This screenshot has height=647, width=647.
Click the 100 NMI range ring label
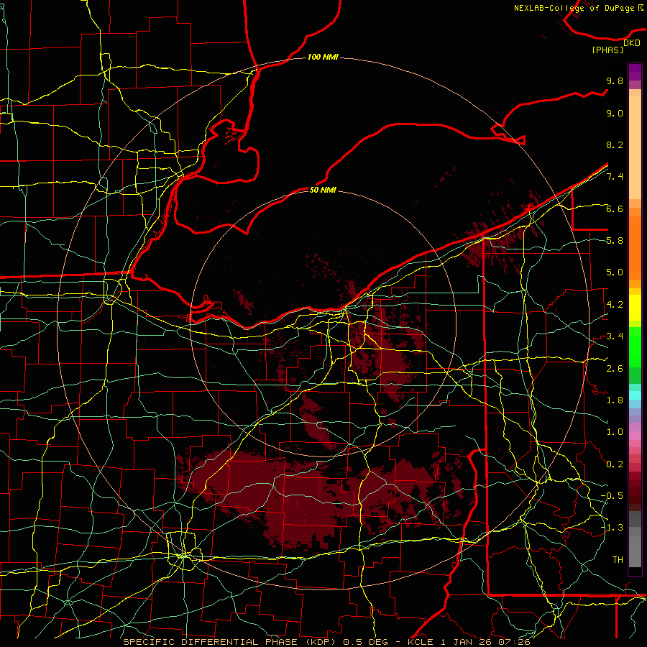pyautogui.click(x=323, y=57)
